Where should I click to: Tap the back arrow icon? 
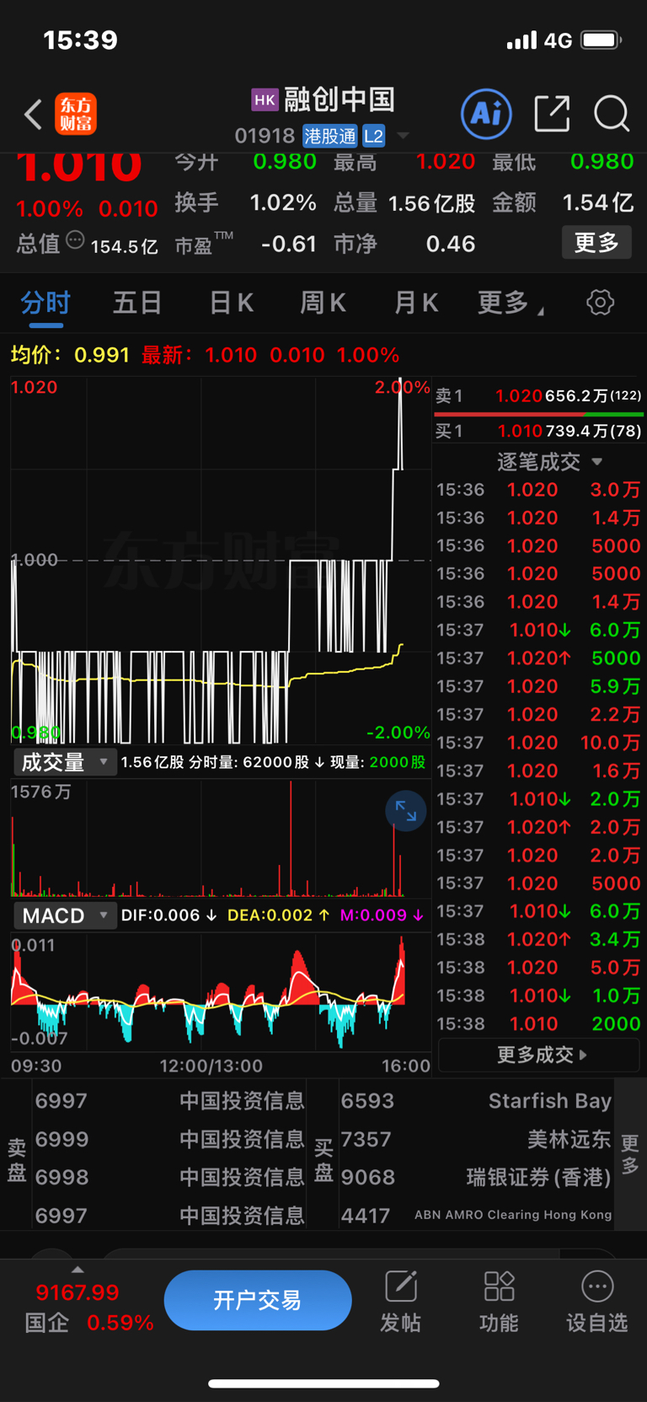(x=33, y=114)
